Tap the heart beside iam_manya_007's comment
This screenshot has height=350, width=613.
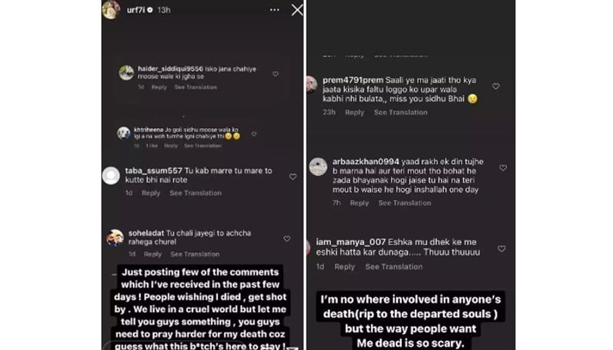point(501,249)
